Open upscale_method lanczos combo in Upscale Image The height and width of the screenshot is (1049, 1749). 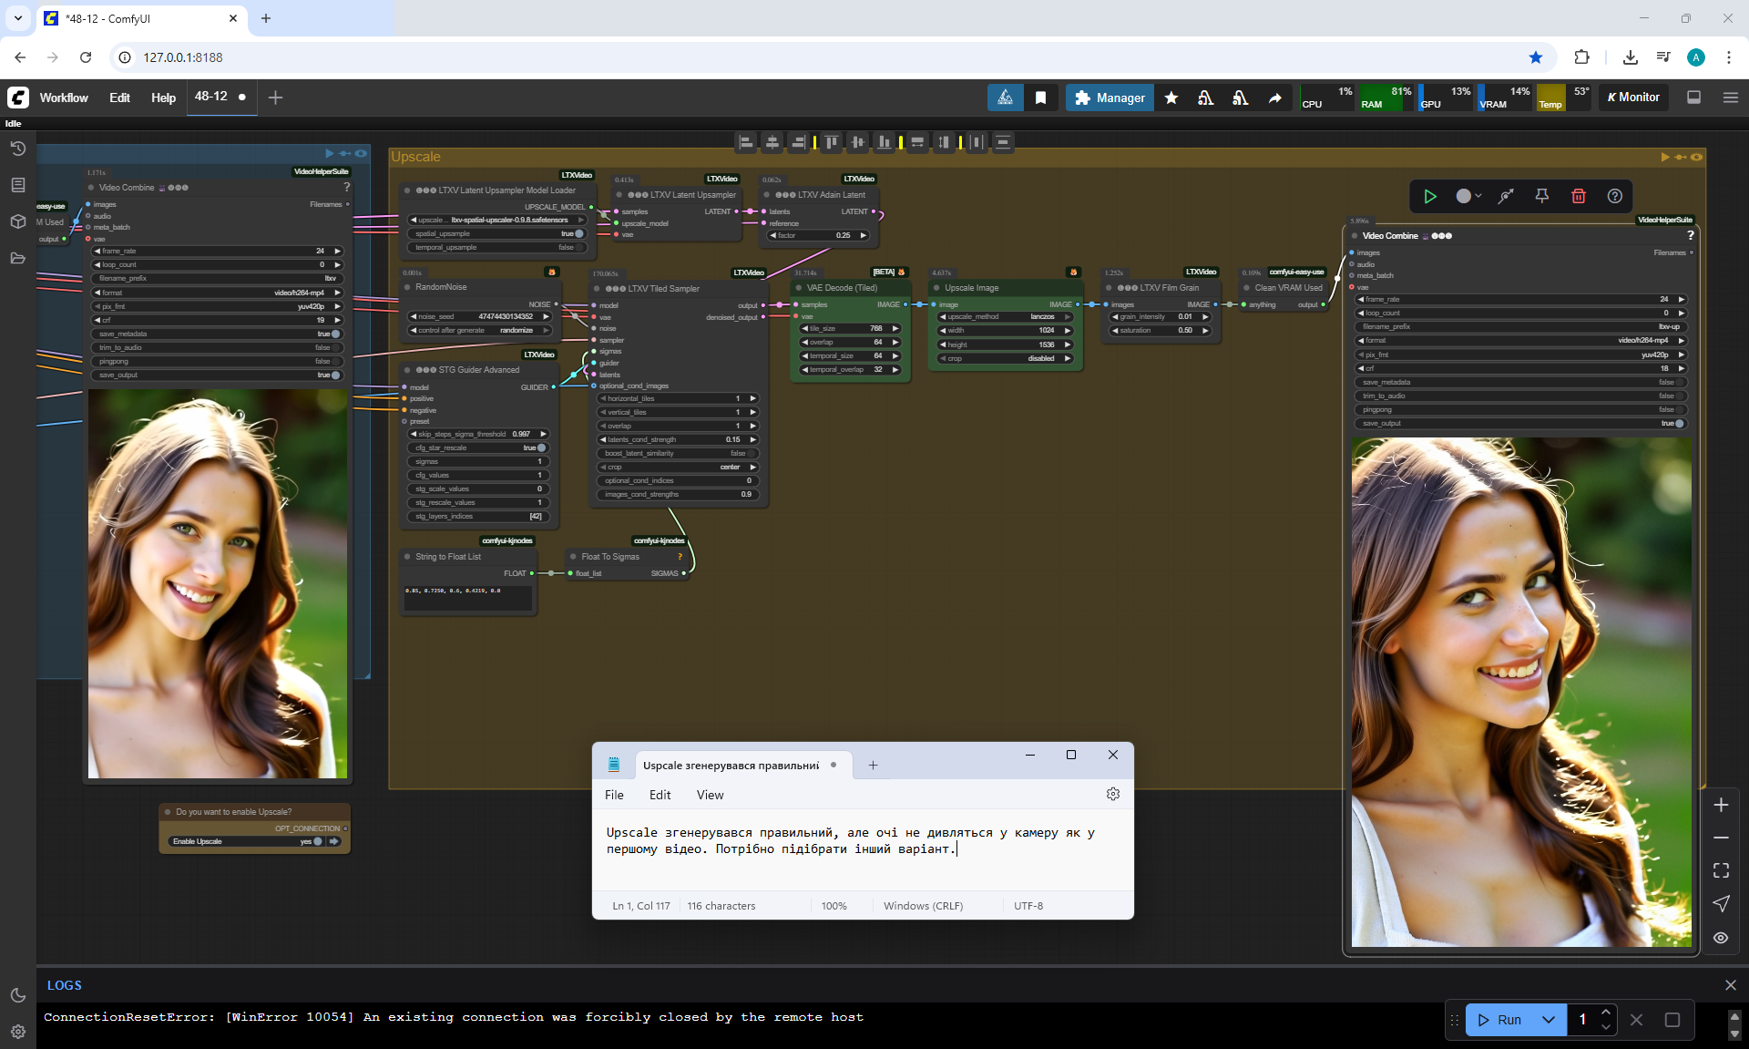pyautogui.click(x=1006, y=317)
